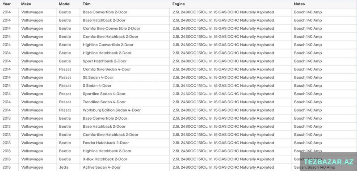Click Bosch 140 Amp in the Sportline Sedan row
357x171 pixels.
(x=308, y=94)
